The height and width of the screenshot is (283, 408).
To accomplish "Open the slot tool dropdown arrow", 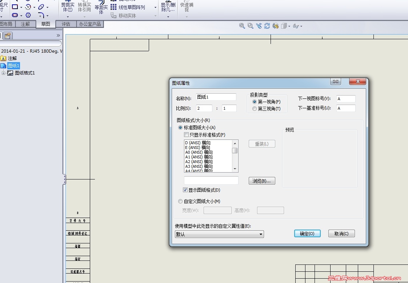I will (x=21, y=16).
